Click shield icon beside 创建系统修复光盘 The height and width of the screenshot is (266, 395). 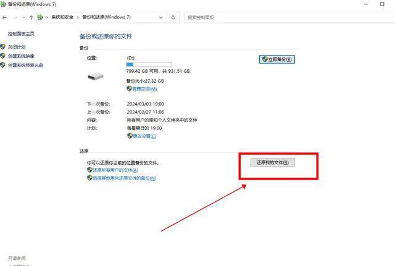click(2, 65)
